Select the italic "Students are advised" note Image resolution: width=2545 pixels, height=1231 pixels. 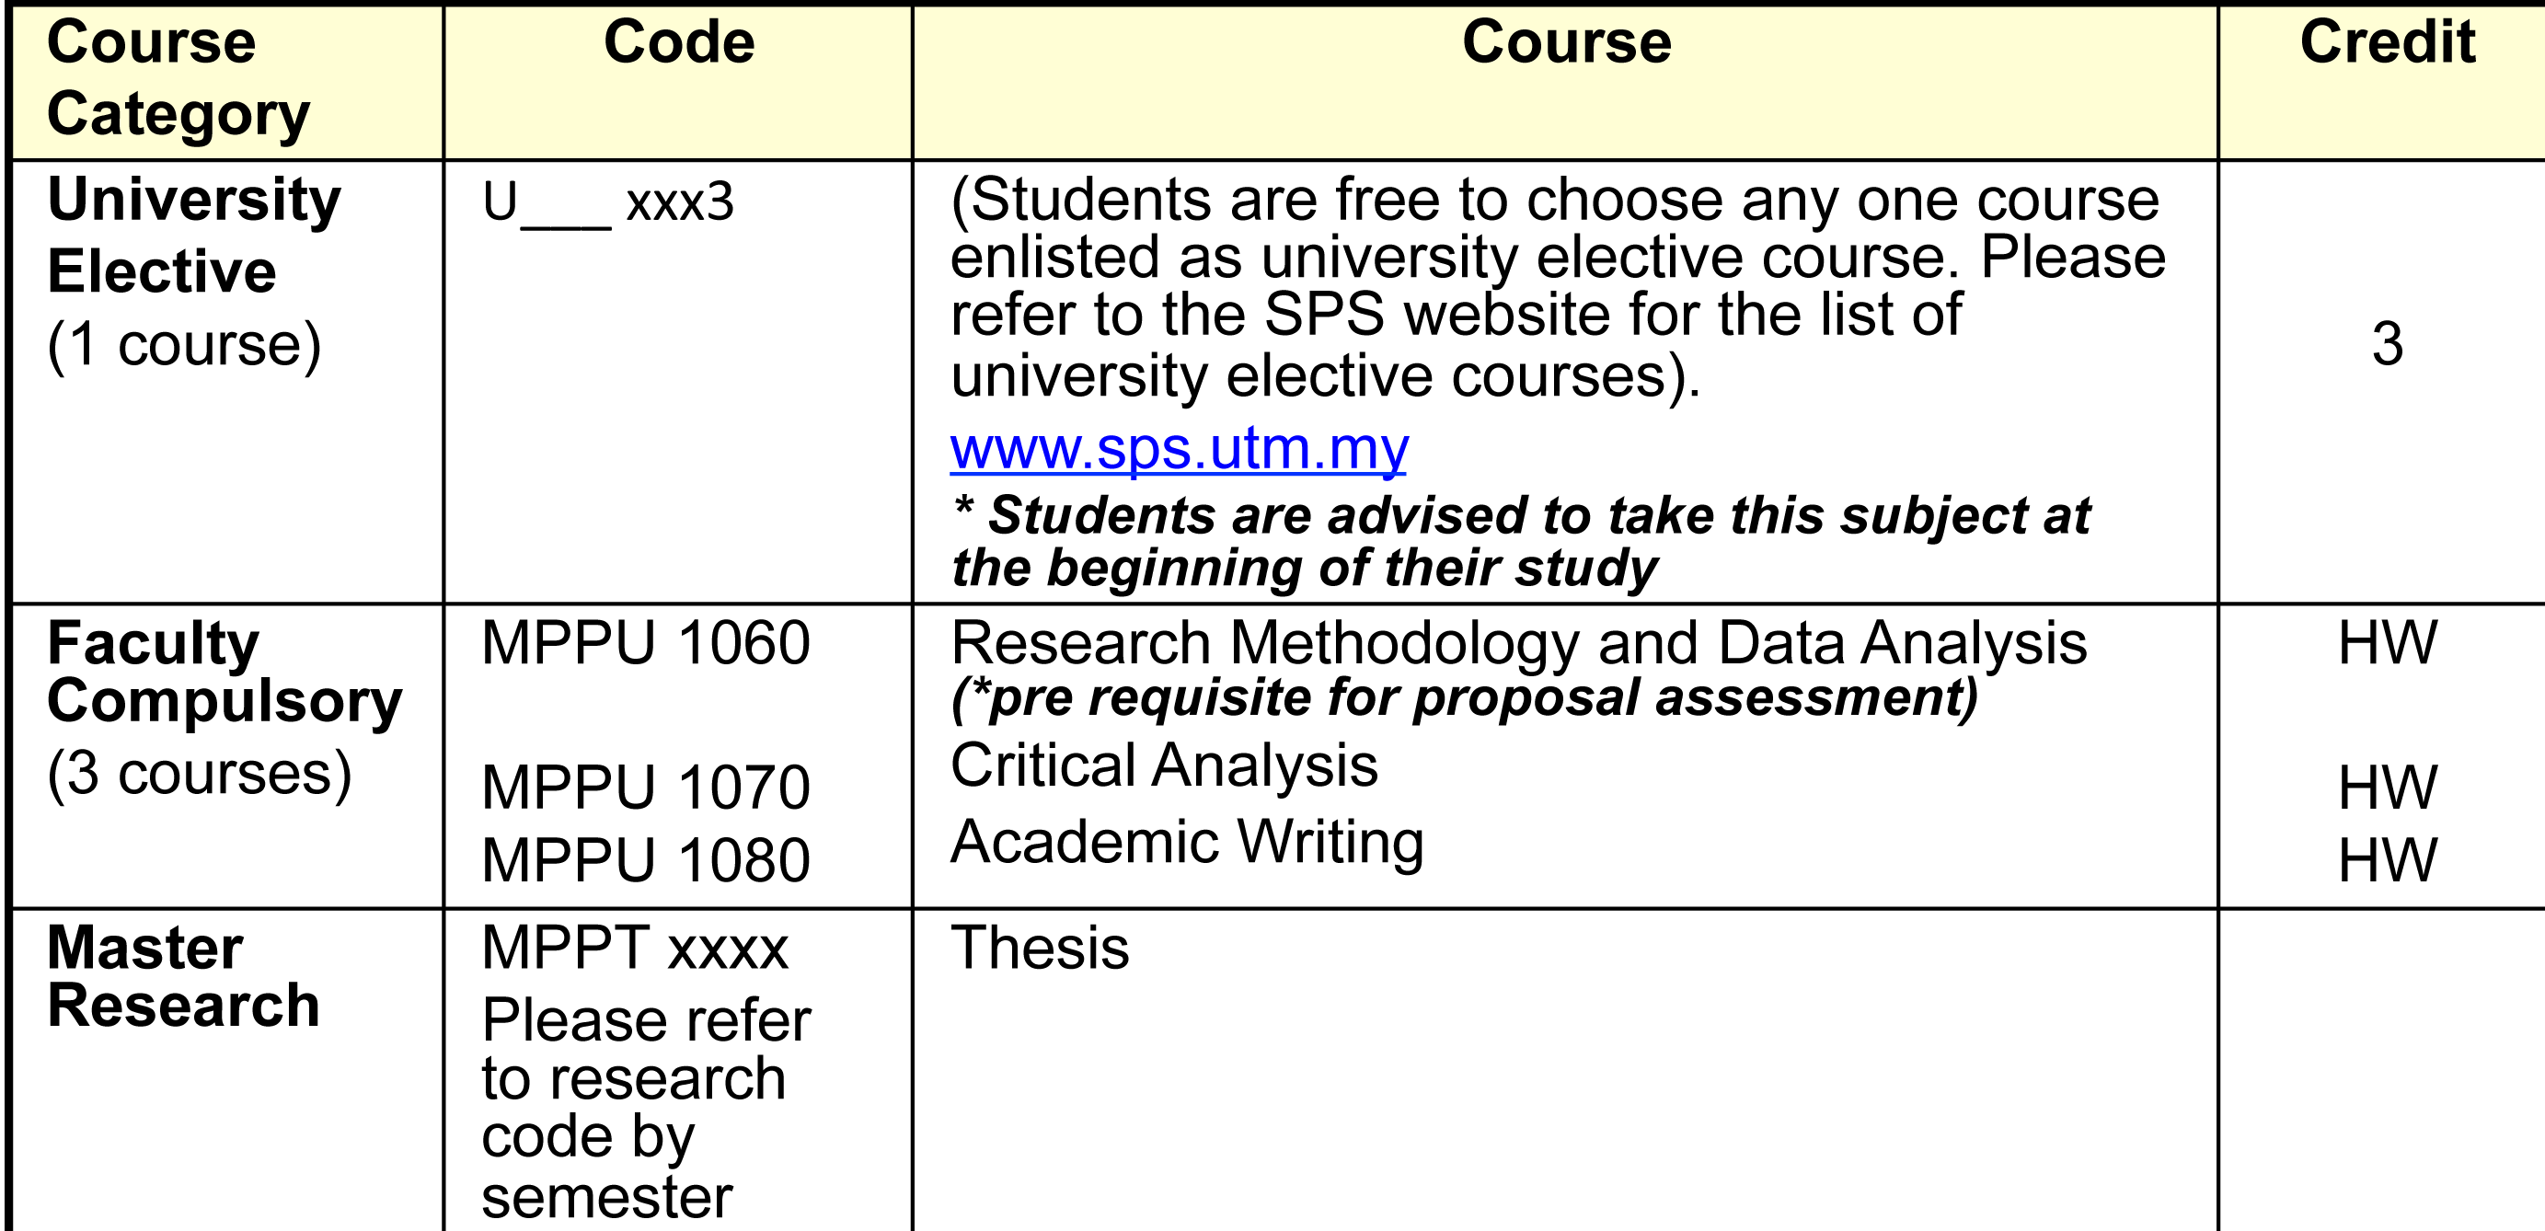[x=1521, y=541]
